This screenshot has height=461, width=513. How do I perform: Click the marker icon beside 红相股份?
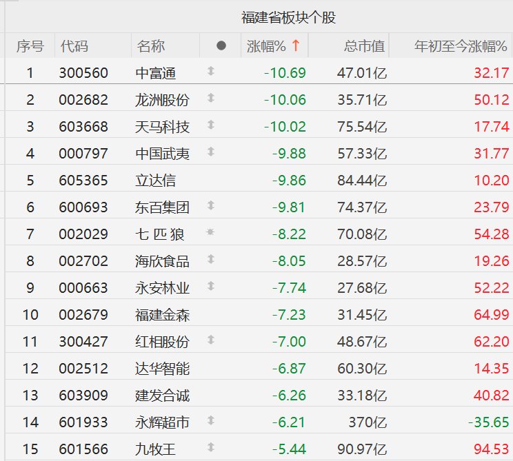point(211,340)
